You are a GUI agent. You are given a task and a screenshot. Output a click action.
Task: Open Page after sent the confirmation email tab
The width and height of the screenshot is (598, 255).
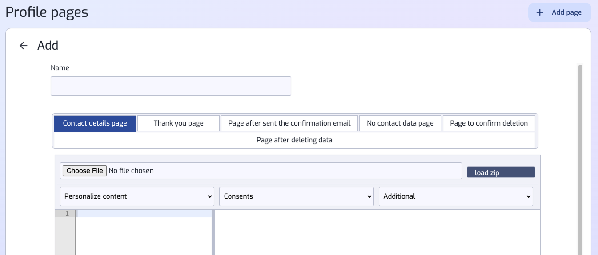(x=289, y=123)
